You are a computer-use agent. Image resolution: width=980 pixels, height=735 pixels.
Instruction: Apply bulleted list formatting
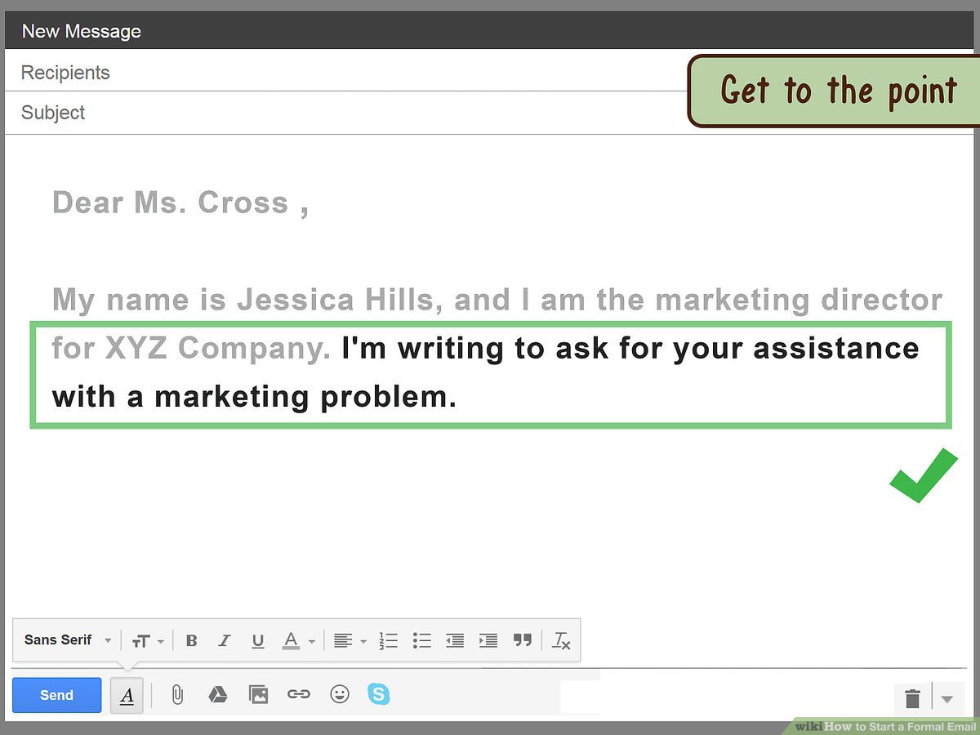pos(421,641)
